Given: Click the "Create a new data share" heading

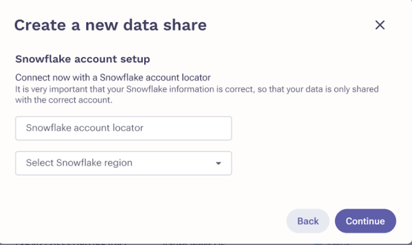Looking at the screenshot, I should coord(110,25).
